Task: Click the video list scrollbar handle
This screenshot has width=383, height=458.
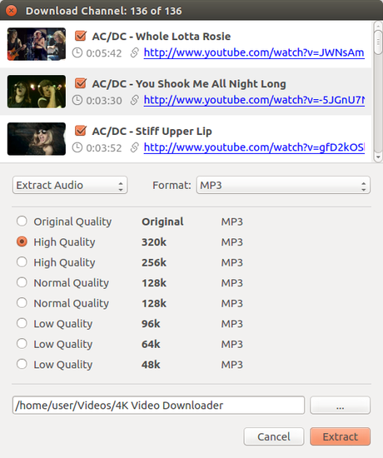Action: 378,42
